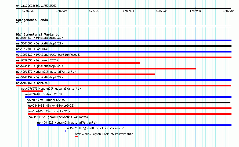Select the red bar for esv3593429
Screen dimensions: 239x147
[x=124, y=57]
